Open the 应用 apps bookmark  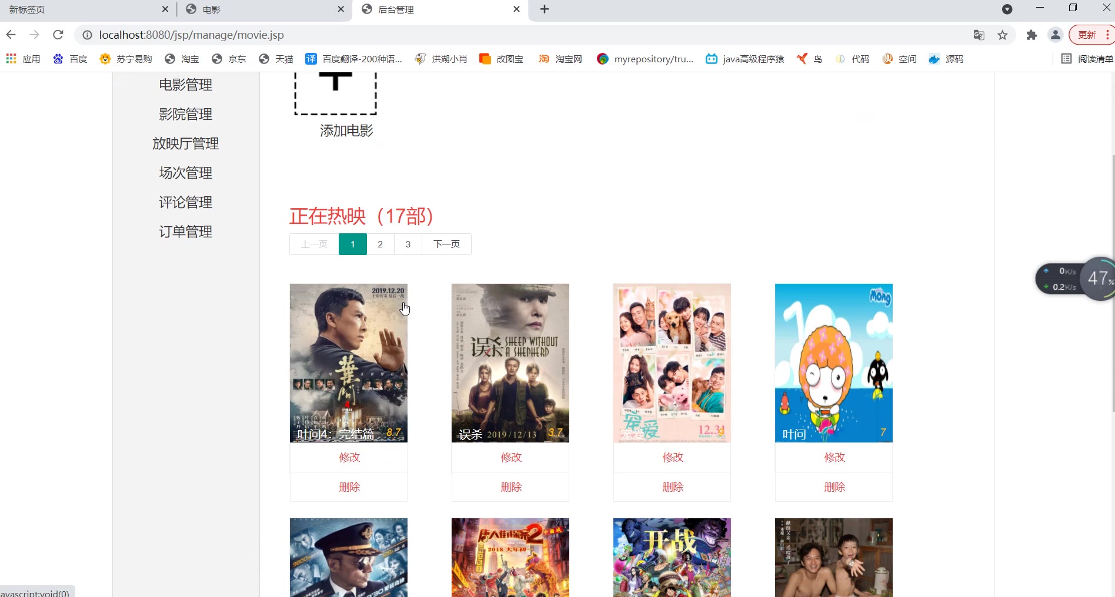(x=24, y=59)
